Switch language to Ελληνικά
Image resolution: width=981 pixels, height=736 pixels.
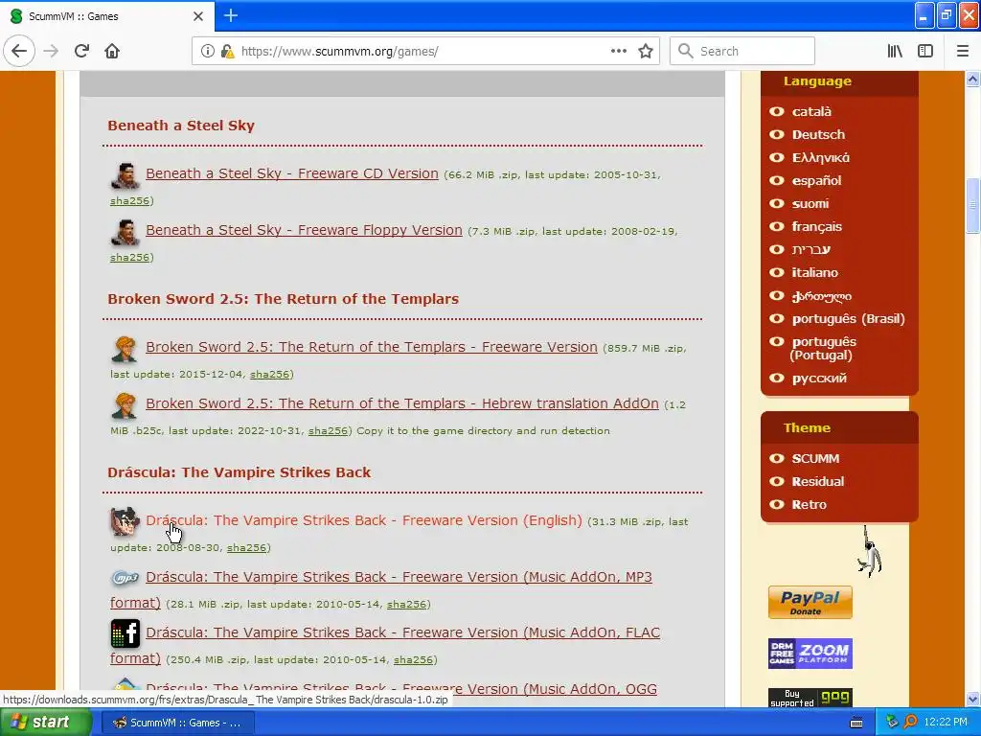pos(820,158)
